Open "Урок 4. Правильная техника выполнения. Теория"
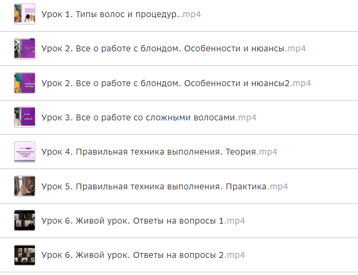The width and height of the screenshot is (358, 275). (x=149, y=152)
